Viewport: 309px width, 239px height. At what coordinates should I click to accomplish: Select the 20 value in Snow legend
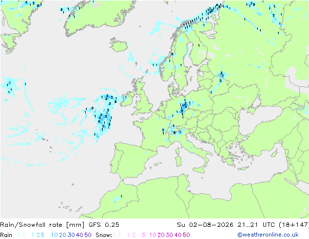point(161,235)
